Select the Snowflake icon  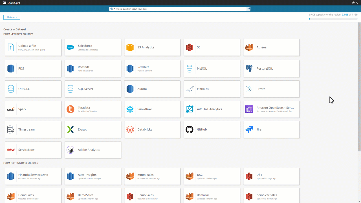pyautogui.click(x=130, y=109)
